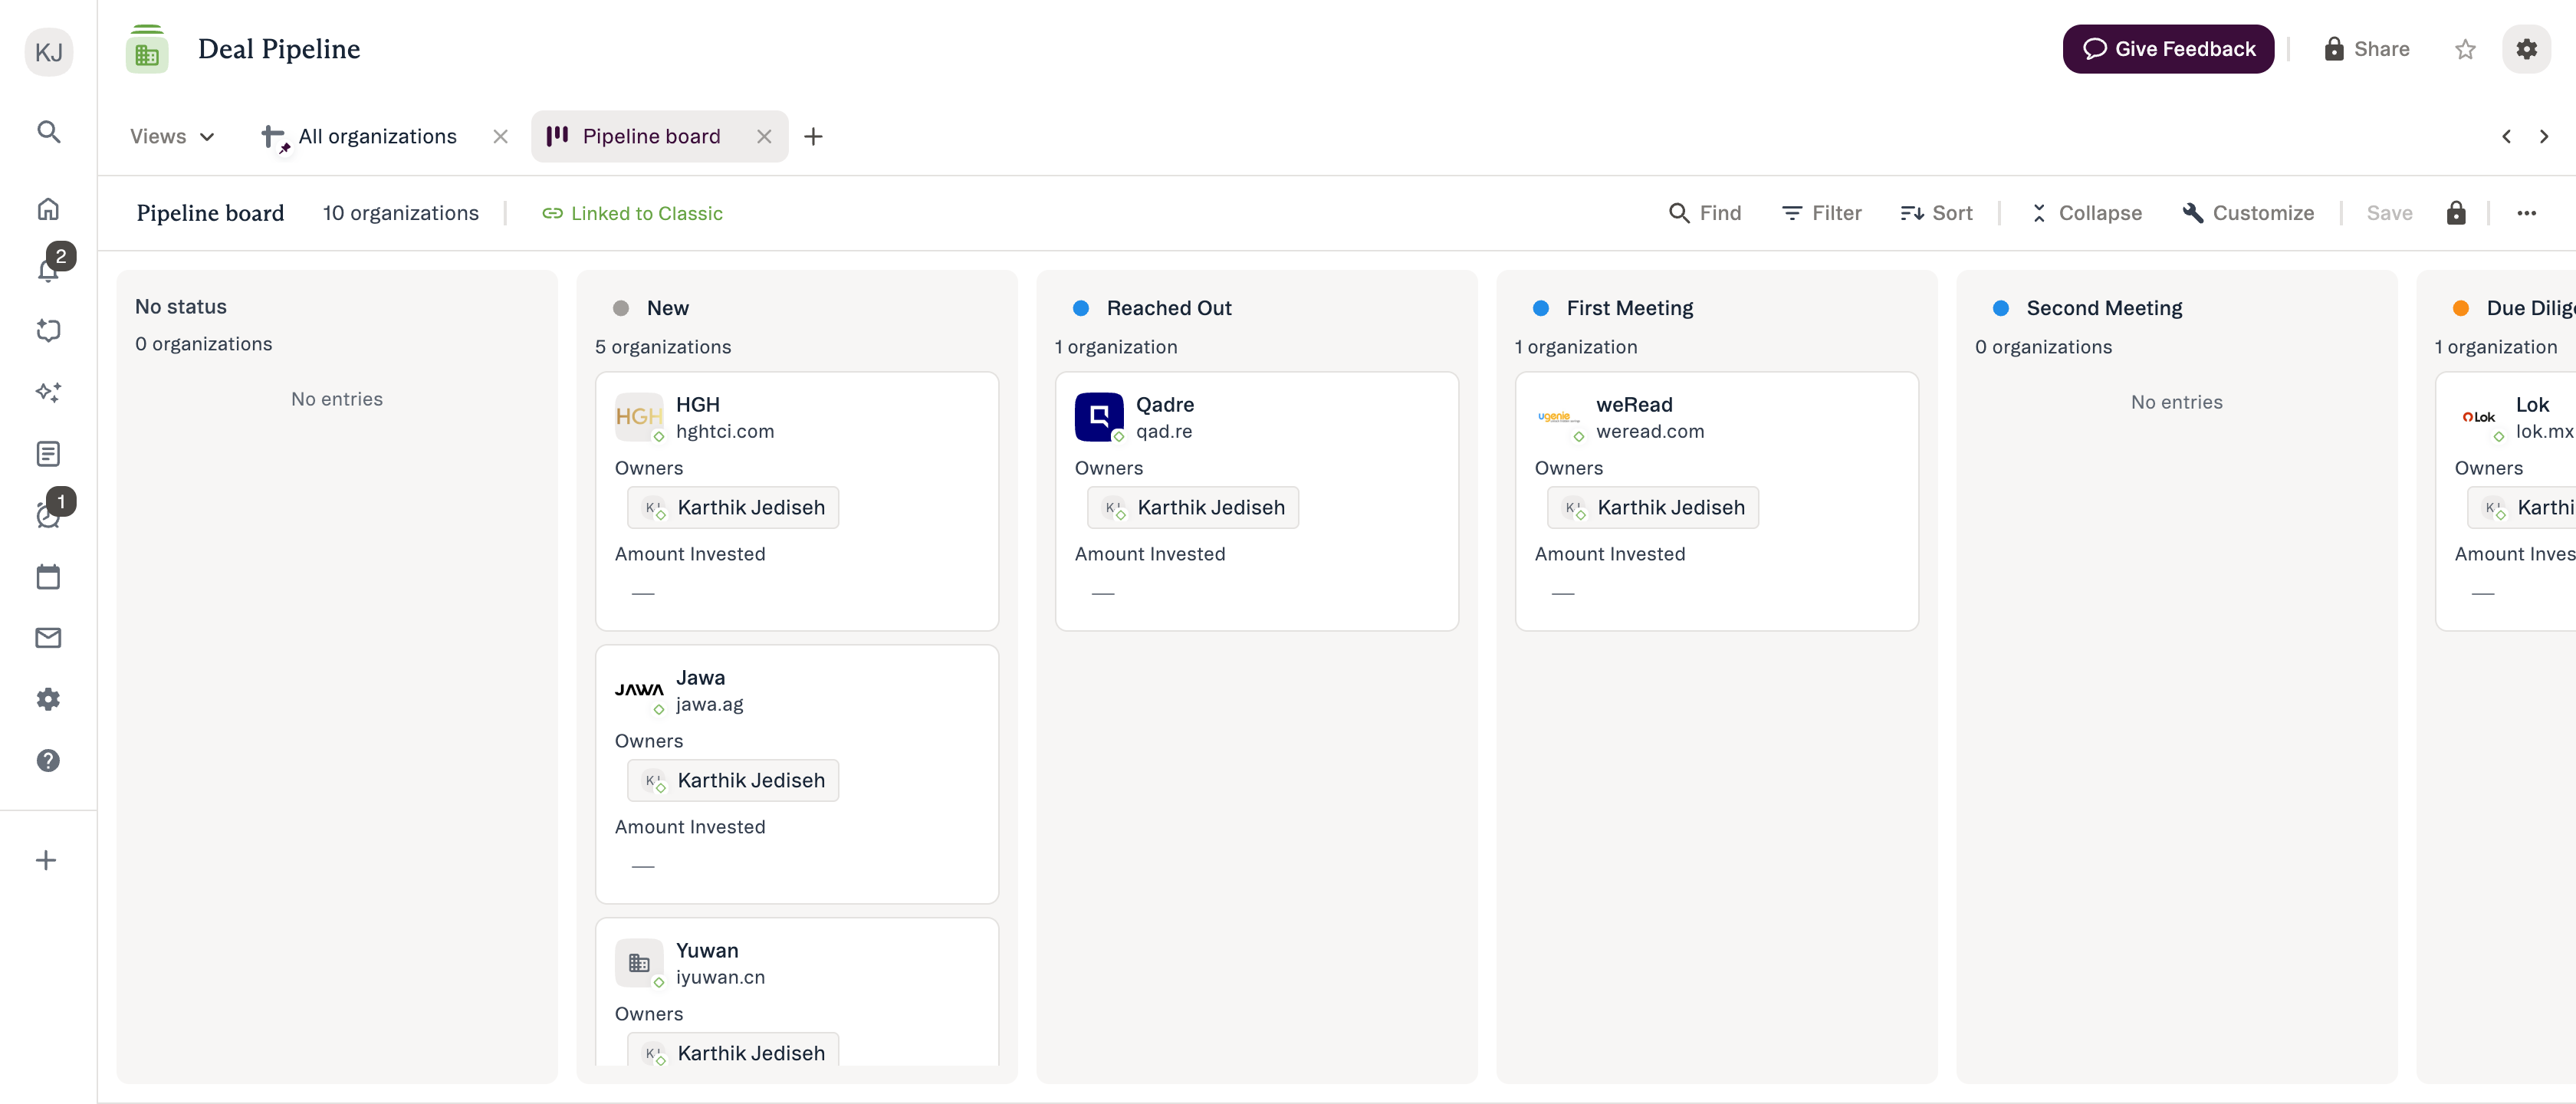
Task: Click the Deal Pipeline list icon
Action: 147,49
